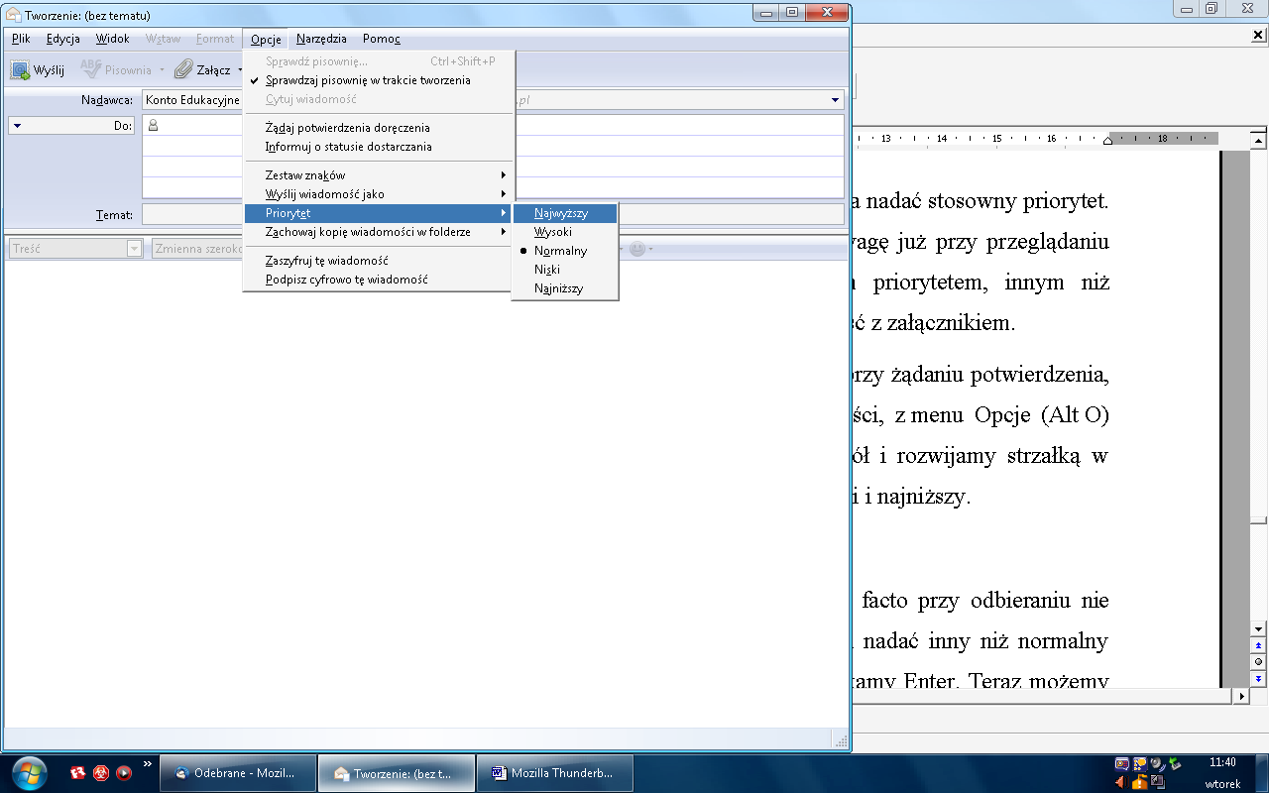Close the Word document with the X

1258,35
